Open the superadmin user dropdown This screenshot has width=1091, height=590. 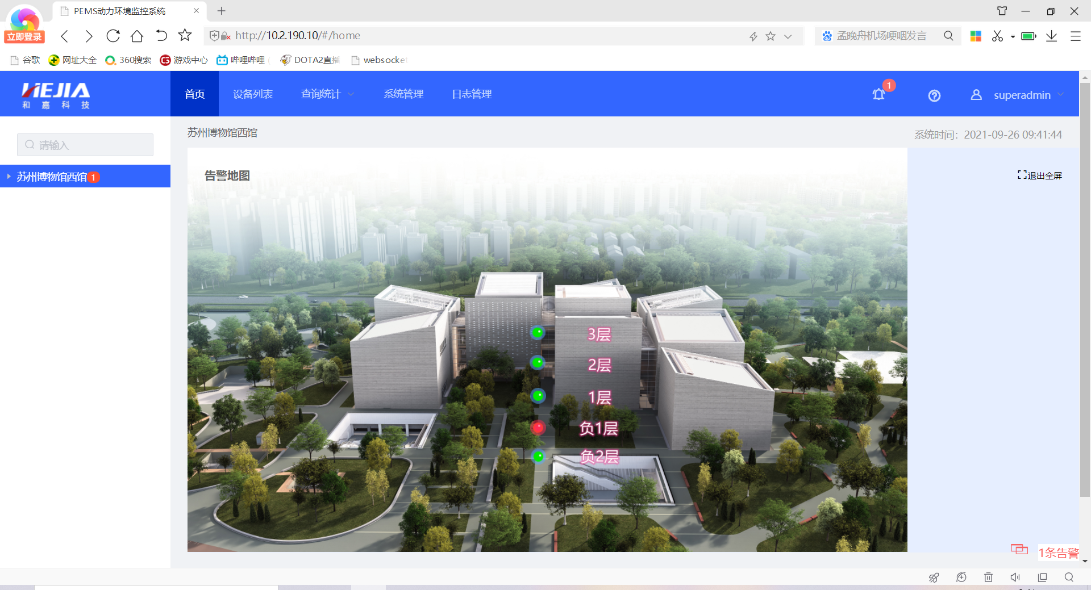1021,95
